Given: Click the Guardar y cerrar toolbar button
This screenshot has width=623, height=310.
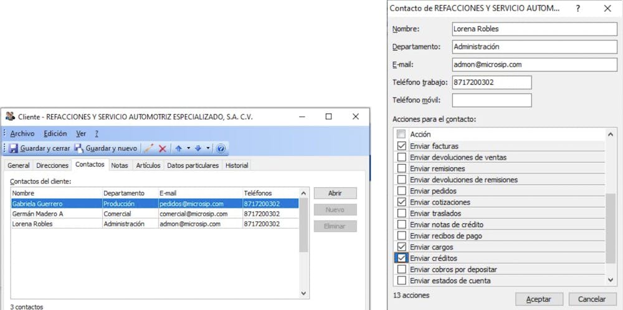Looking at the screenshot, I should point(39,148).
